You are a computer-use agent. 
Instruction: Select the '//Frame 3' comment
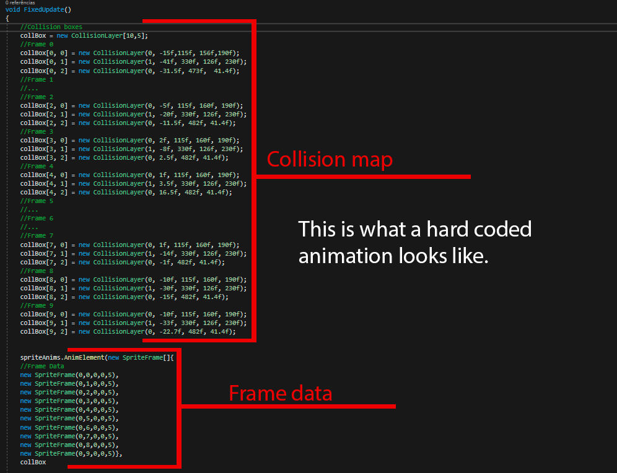tap(37, 131)
